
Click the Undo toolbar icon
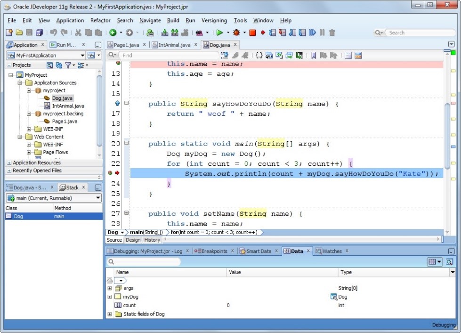click(x=54, y=32)
